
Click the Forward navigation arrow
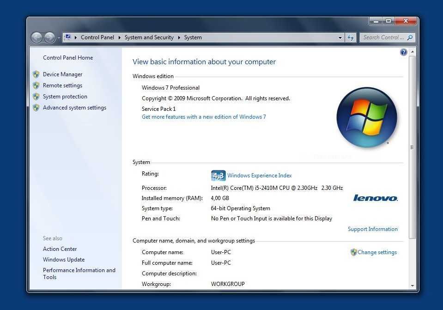click(x=50, y=37)
